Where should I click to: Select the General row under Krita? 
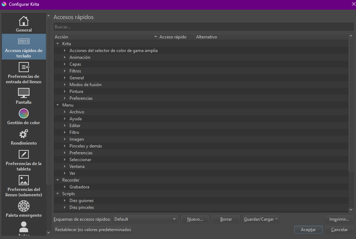tap(201, 78)
